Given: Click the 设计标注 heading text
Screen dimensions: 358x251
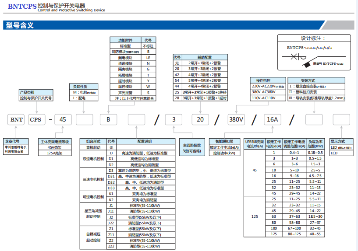Looking at the screenshot, I should click(312, 38).
